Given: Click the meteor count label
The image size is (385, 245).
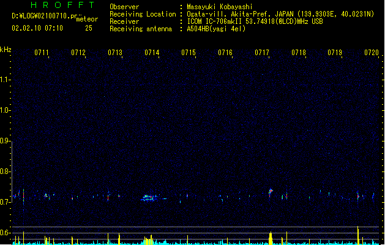Looking at the screenshot, I should pyautogui.click(x=87, y=19).
